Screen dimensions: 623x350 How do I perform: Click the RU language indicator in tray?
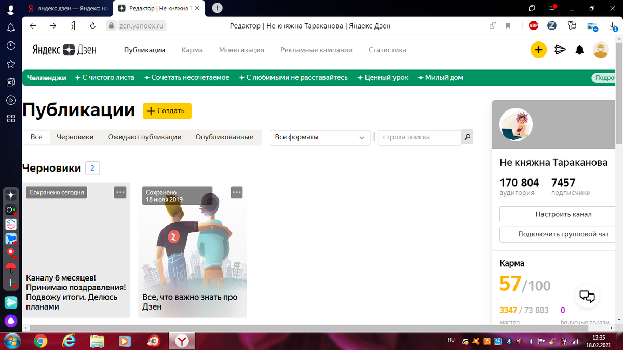(x=451, y=340)
